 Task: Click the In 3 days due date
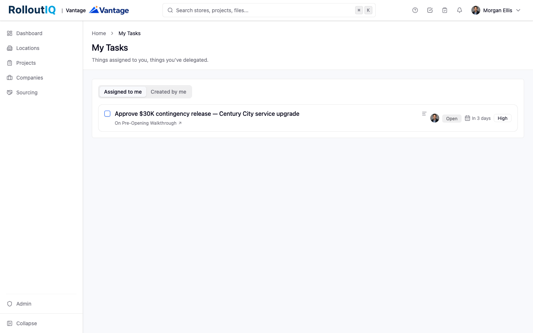point(481,118)
